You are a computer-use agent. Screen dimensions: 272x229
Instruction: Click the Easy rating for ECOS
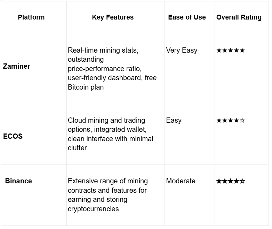174,121
